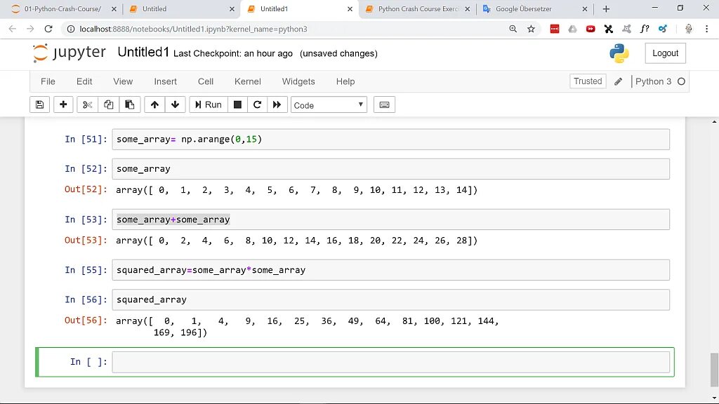The image size is (719, 404).
Task: Click the Python logo icon
Action: pos(619,53)
